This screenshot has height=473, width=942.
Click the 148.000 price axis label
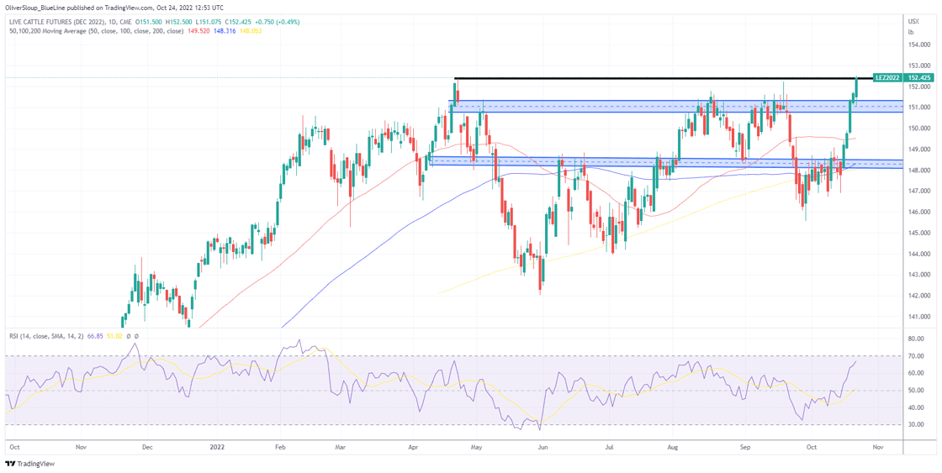(918, 171)
